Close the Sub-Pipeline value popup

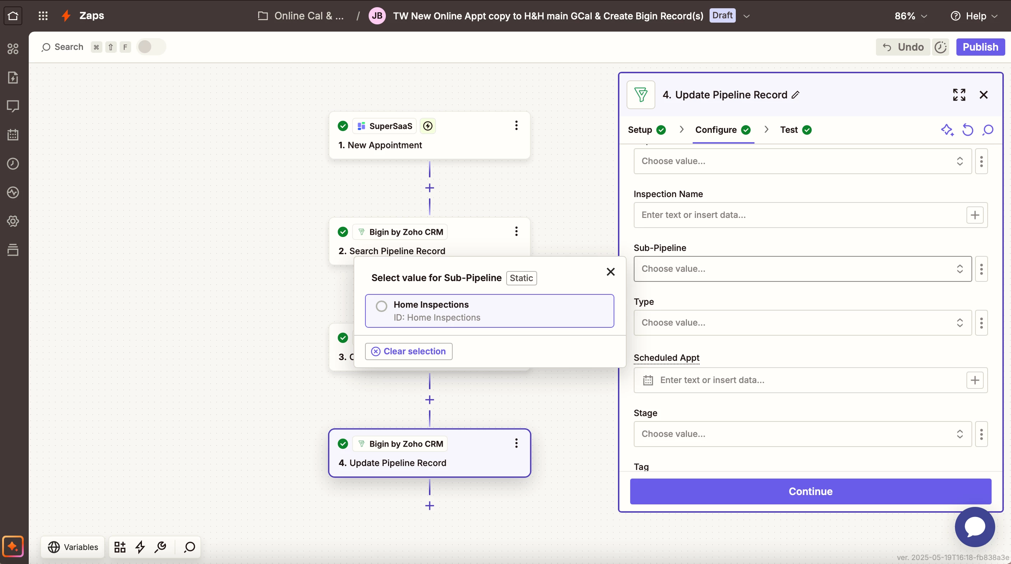610,271
